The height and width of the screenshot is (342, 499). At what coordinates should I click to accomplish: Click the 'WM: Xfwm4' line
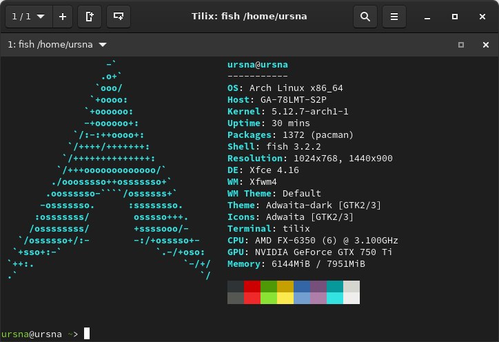coord(252,182)
